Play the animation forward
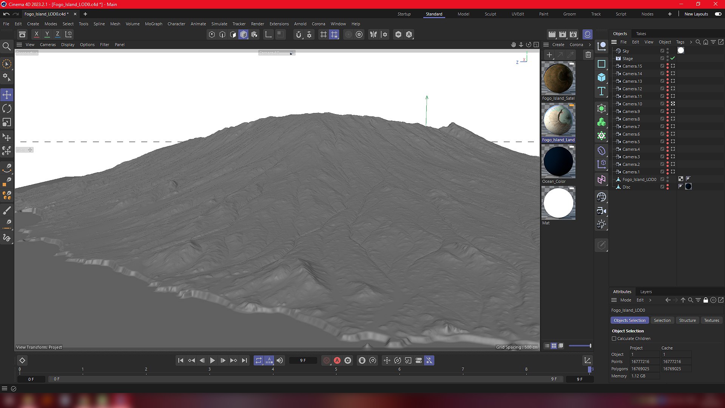The width and height of the screenshot is (725, 408). point(213,360)
